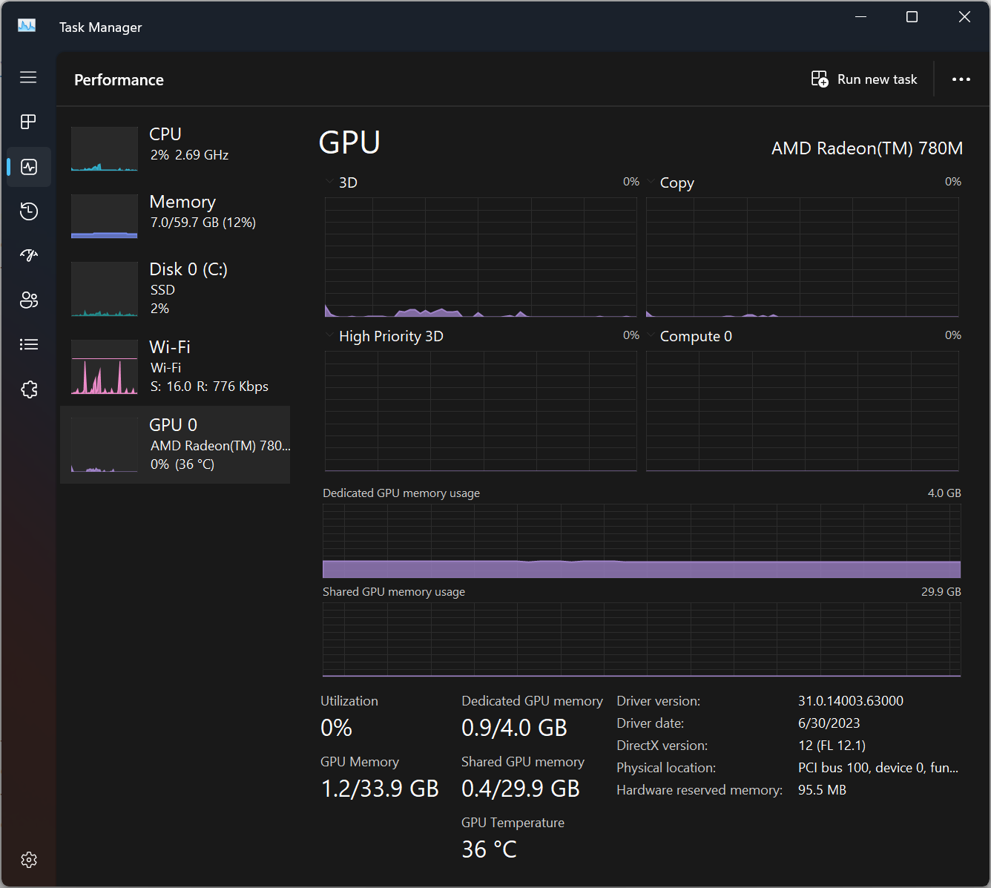The image size is (991, 888).
Task: Open the three-dot more options menu
Action: pos(961,79)
